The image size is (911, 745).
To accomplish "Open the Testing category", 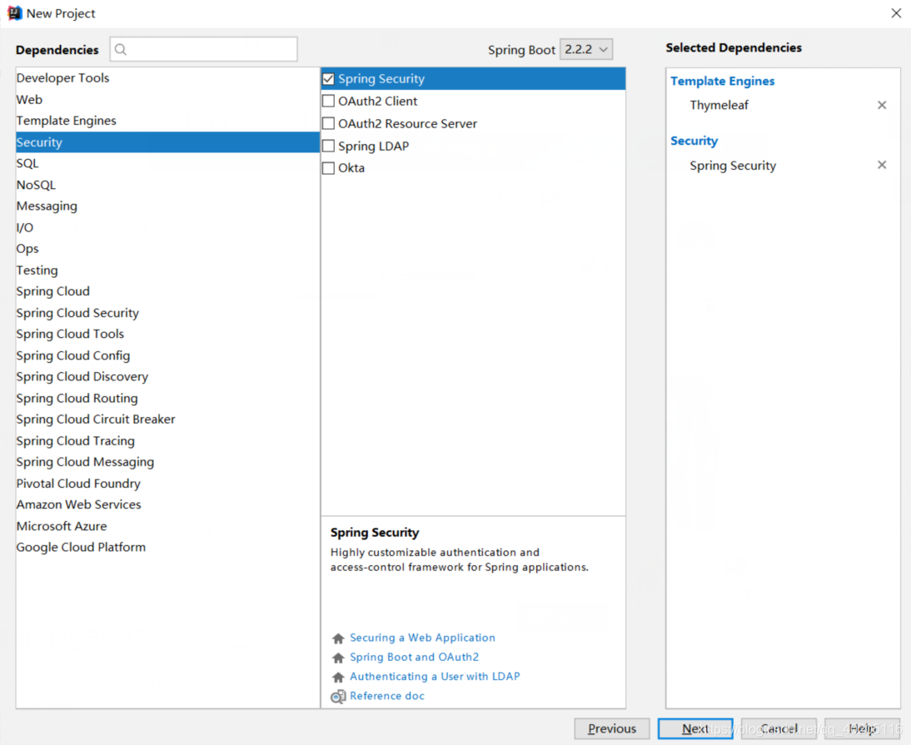I will 167,270.
